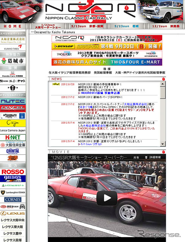Open the 9/23sun Katsuragi tab
The width and height of the screenshot is (185, 242).
[126, 26]
